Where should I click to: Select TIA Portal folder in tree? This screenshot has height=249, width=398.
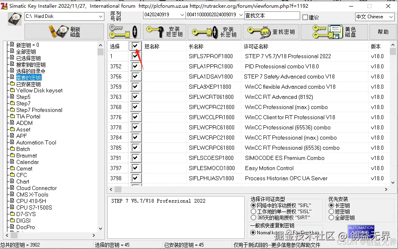point(28,116)
